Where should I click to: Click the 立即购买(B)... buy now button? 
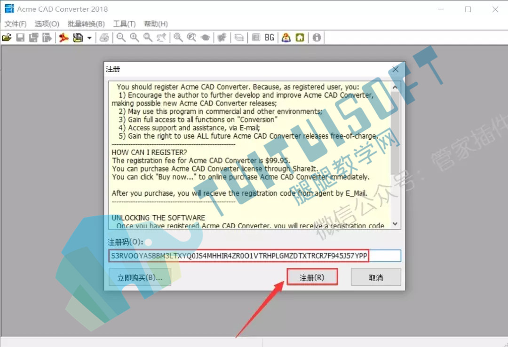click(x=140, y=277)
